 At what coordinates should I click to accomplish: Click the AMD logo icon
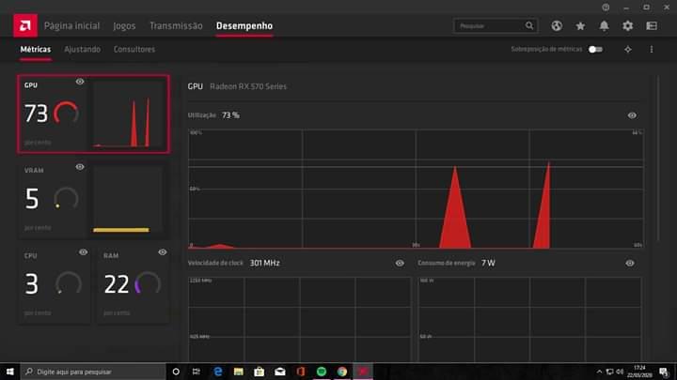pos(25,26)
